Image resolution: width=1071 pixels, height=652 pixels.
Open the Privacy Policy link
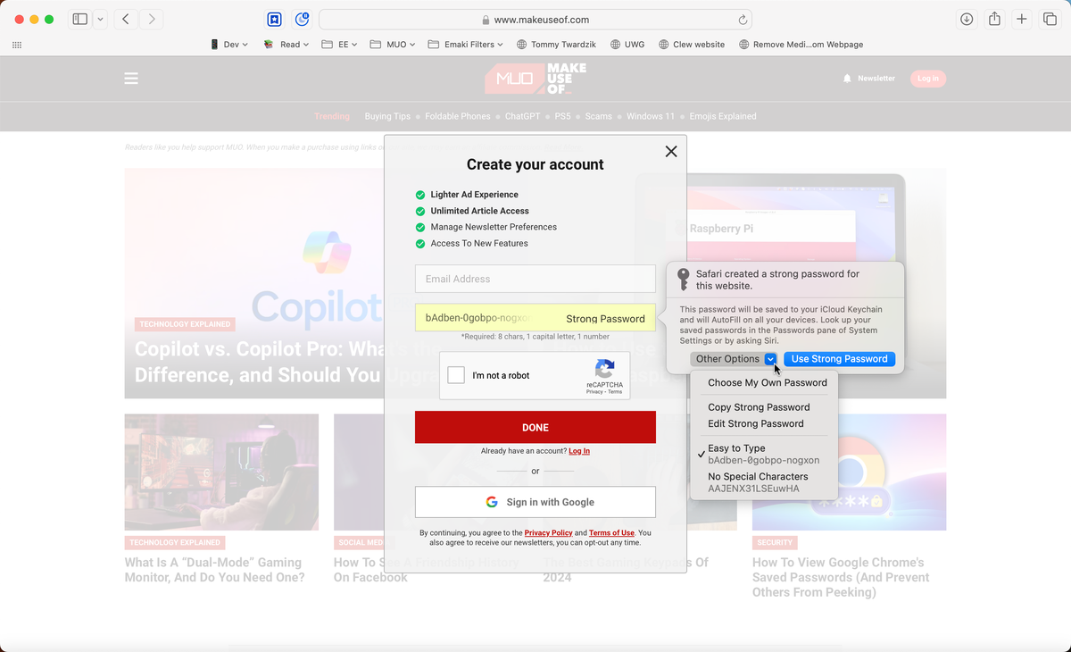pyautogui.click(x=549, y=533)
